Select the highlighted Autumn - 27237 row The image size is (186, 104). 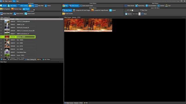18,37
